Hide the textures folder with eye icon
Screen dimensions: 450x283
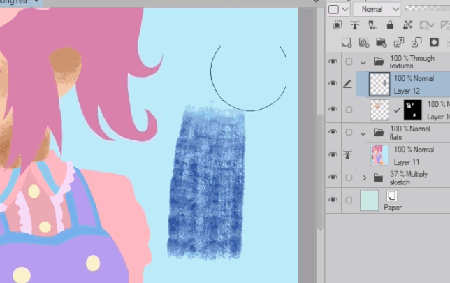333,61
